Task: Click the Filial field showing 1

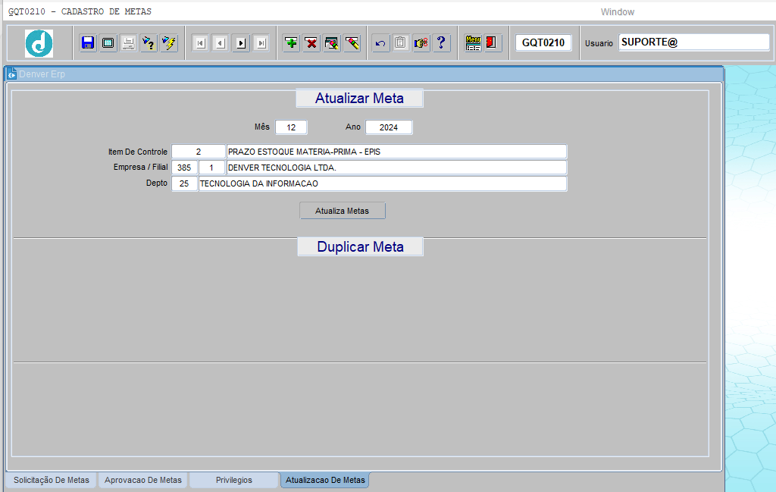Action: pyautogui.click(x=211, y=168)
